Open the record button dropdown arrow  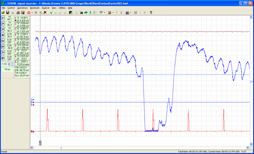coord(32,13)
